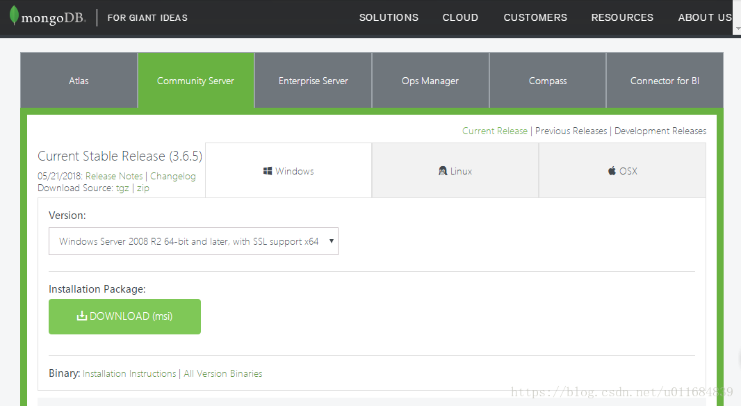Click the MongoDB leaf logo
This screenshot has width=741, height=406.
click(x=14, y=15)
